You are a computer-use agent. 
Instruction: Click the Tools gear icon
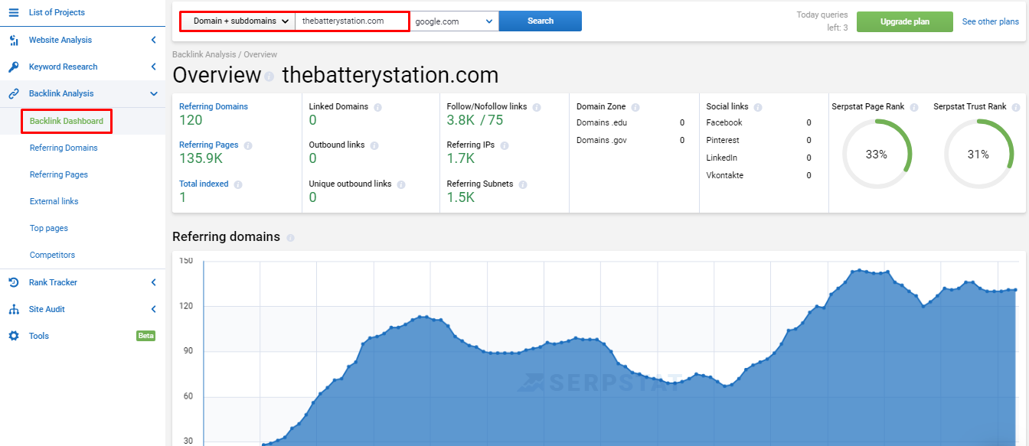click(13, 336)
